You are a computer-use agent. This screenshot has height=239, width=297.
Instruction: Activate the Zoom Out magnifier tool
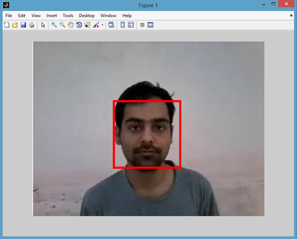[62, 25]
